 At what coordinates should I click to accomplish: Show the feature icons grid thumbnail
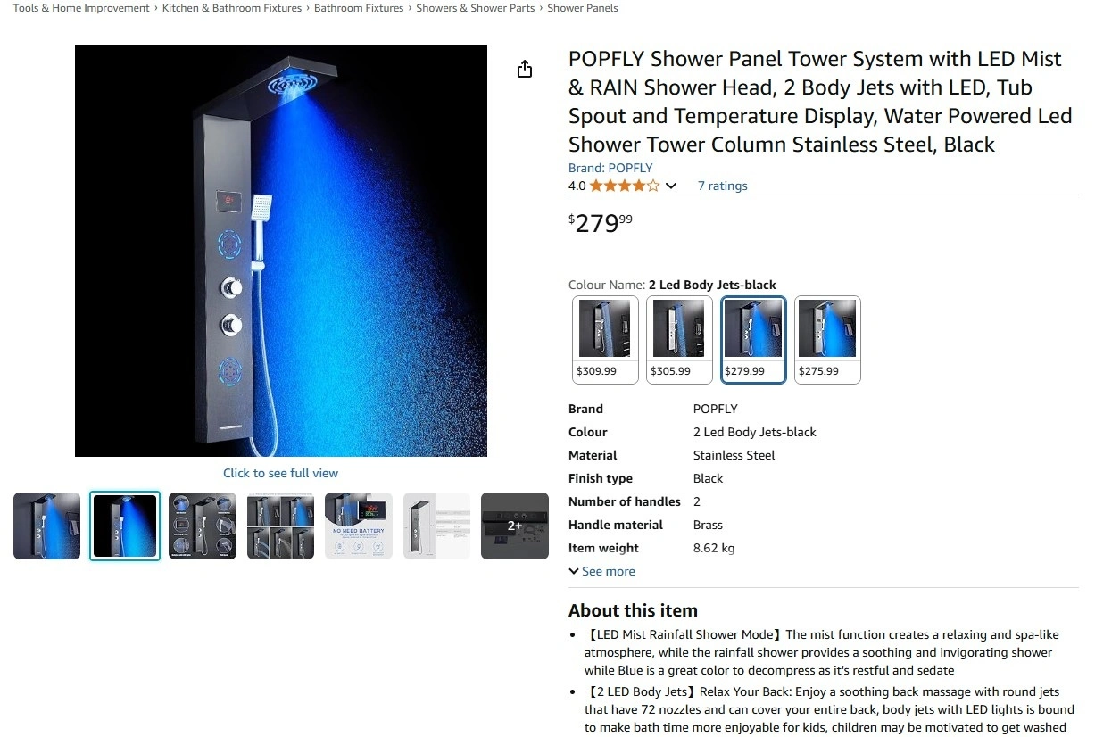203,526
